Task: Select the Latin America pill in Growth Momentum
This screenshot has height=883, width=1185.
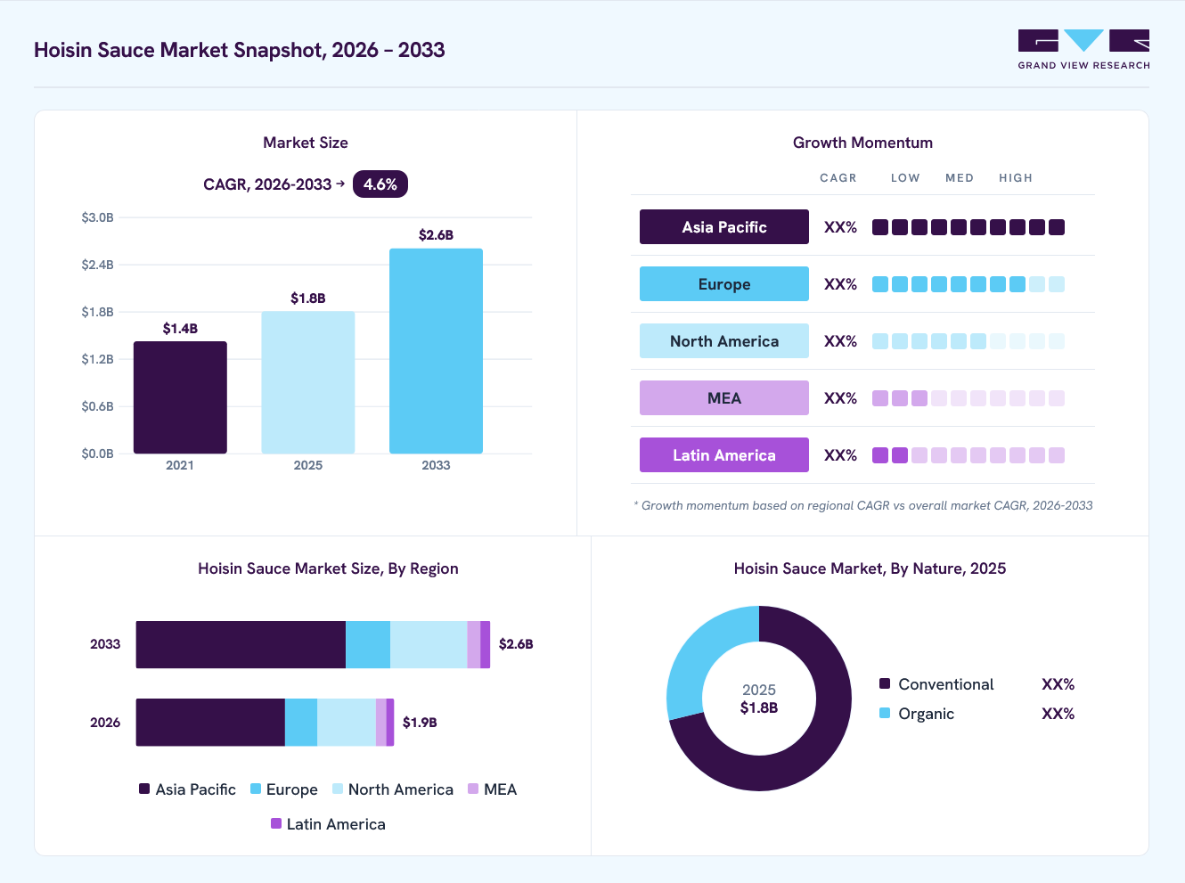Action: 724,455
